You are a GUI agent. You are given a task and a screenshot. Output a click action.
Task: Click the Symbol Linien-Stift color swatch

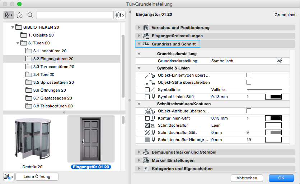[273, 97]
